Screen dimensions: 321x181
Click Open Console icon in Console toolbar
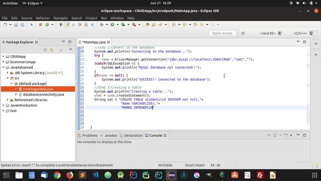[286, 135]
